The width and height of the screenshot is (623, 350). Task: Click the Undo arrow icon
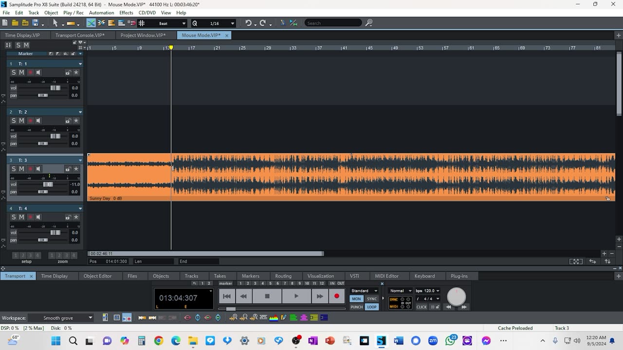click(x=248, y=23)
